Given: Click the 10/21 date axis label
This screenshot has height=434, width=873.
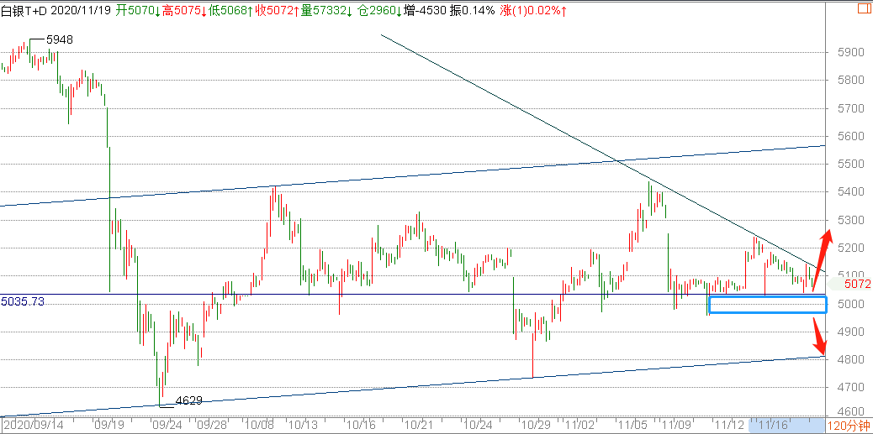Looking at the screenshot, I should 419,426.
